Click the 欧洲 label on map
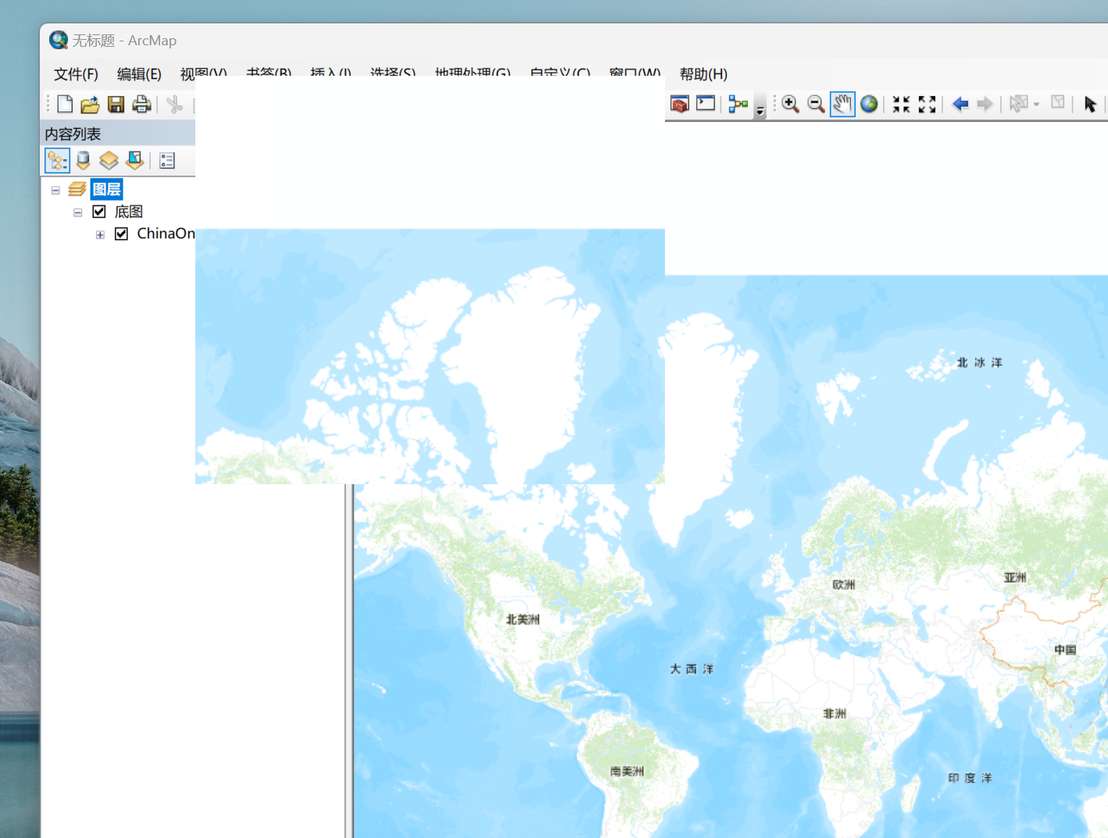The height and width of the screenshot is (838, 1108). point(844,584)
